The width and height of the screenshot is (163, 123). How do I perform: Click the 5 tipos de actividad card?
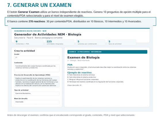pos(122,43)
